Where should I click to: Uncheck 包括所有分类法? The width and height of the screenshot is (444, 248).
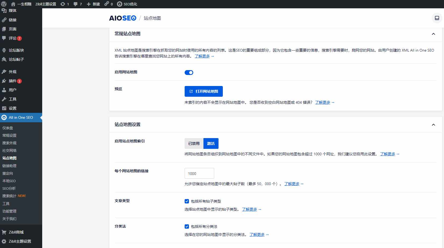(x=187, y=227)
